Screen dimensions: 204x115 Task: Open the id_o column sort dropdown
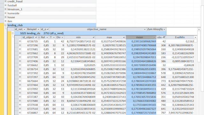tap(48, 29)
